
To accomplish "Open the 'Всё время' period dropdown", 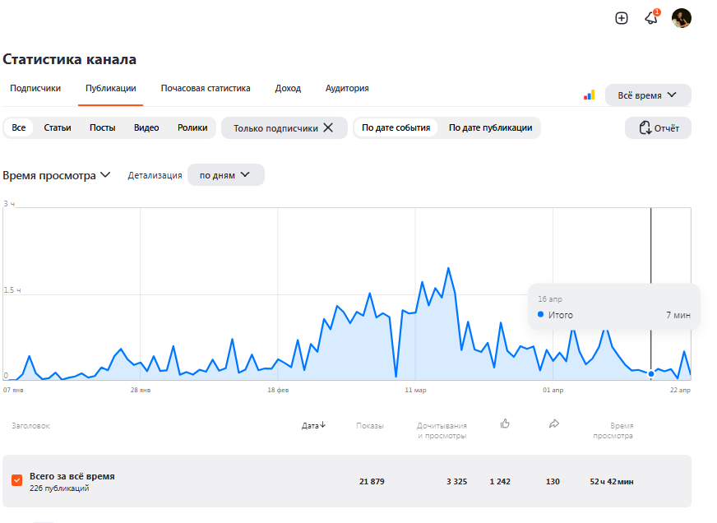I will 648,95.
